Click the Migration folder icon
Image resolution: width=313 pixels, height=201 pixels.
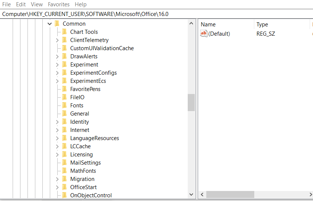click(x=64, y=179)
